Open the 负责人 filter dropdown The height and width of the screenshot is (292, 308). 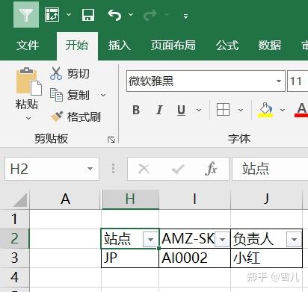click(294, 240)
